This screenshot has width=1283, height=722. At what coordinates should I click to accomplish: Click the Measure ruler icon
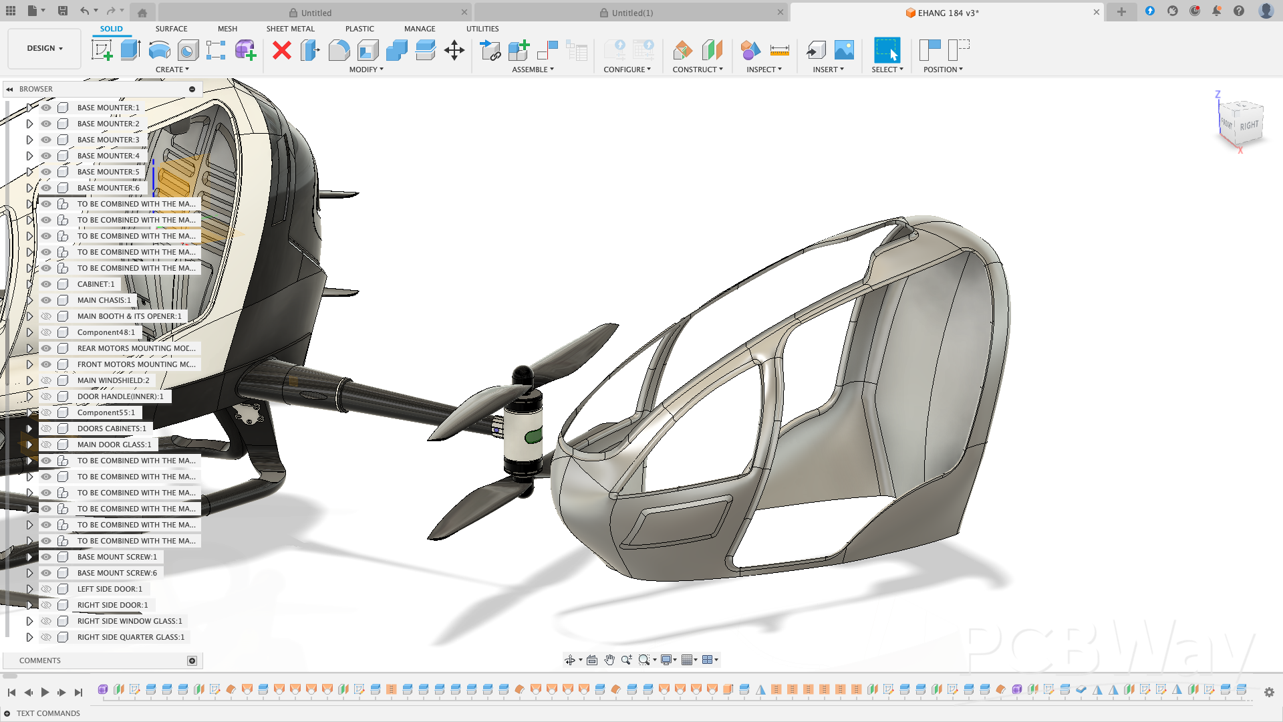point(779,50)
